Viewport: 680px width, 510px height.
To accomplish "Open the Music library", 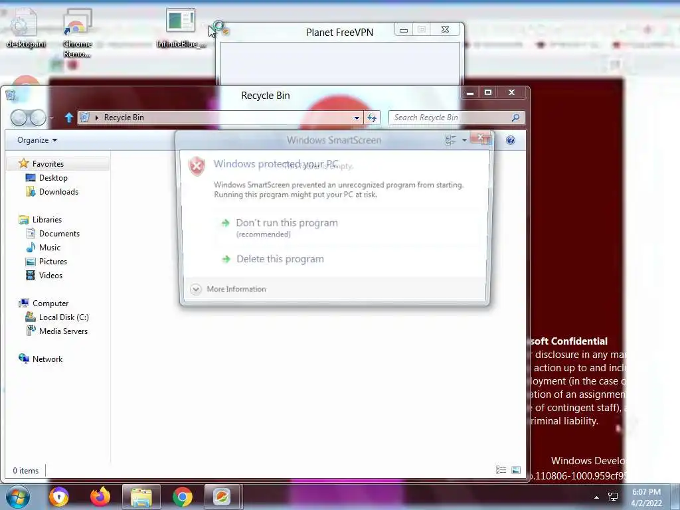I will tap(49, 248).
